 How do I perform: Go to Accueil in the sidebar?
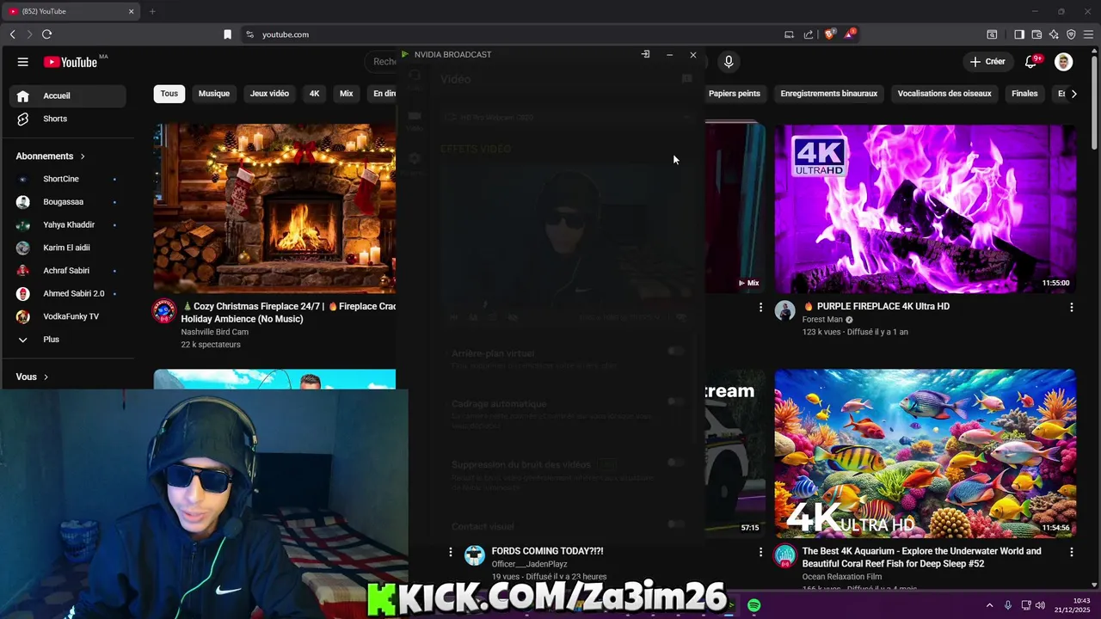coord(67,95)
